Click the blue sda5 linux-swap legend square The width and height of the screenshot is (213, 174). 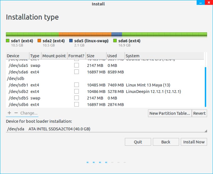click(x=71, y=41)
